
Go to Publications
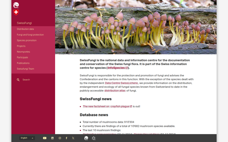[x=23, y=63]
